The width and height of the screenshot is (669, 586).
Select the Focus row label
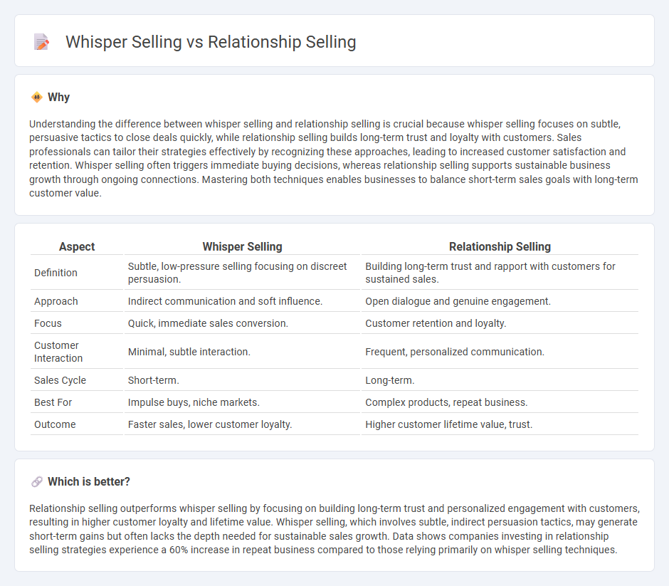point(48,323)
